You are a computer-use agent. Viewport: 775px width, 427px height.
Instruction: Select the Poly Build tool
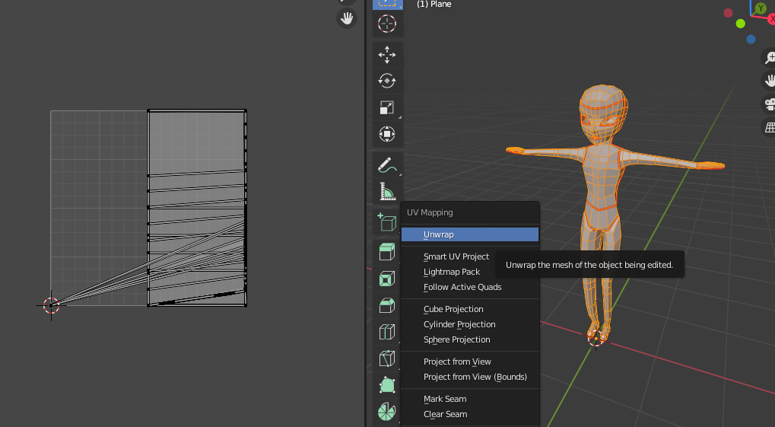coord(387,385)
